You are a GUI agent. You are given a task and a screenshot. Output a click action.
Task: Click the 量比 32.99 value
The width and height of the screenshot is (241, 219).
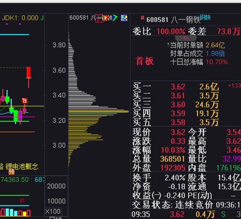point(232,159)
